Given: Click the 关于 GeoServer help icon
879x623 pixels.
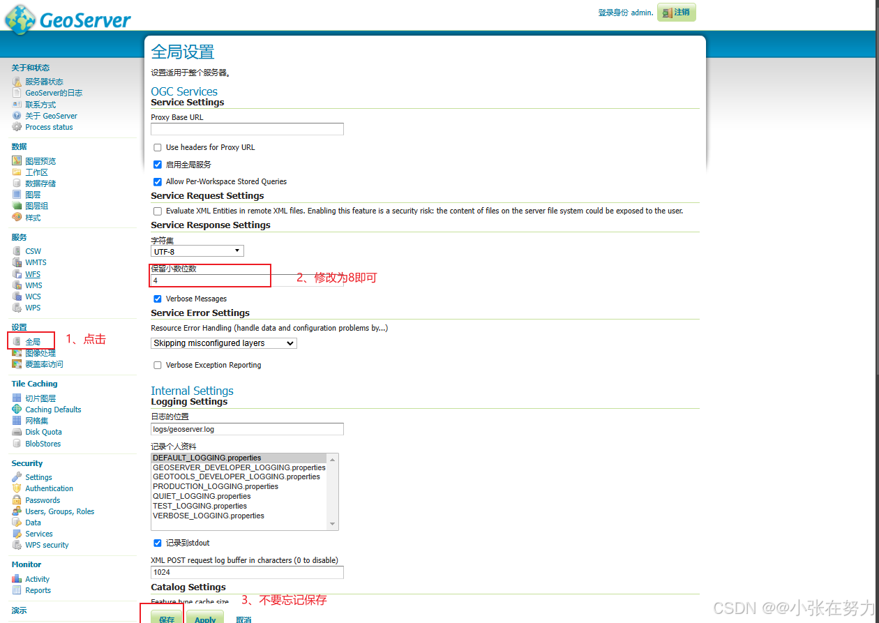Looking at the screenshot, I should 17,116.
